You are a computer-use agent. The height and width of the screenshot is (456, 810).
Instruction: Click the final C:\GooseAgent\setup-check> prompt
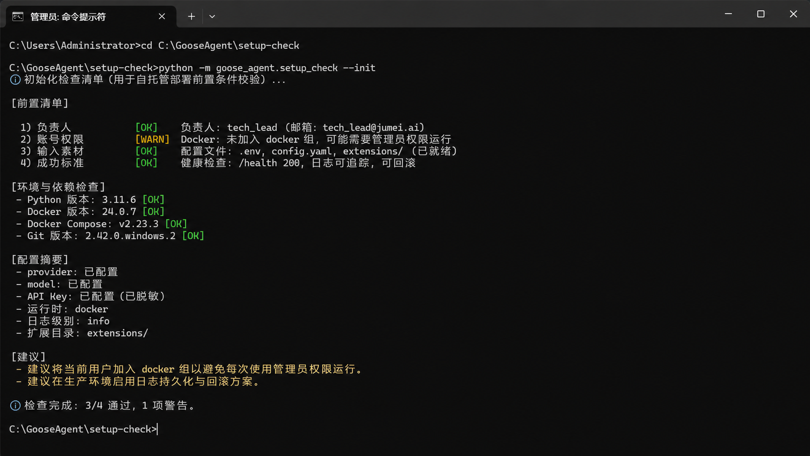[83, 429]
